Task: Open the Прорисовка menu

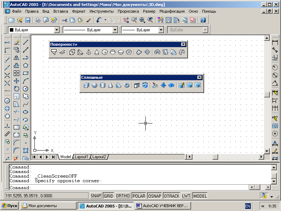Action: [x=128, y=11]
